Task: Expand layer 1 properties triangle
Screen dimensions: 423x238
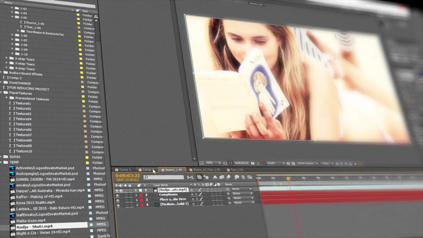Action: click(x=135, y=190)
